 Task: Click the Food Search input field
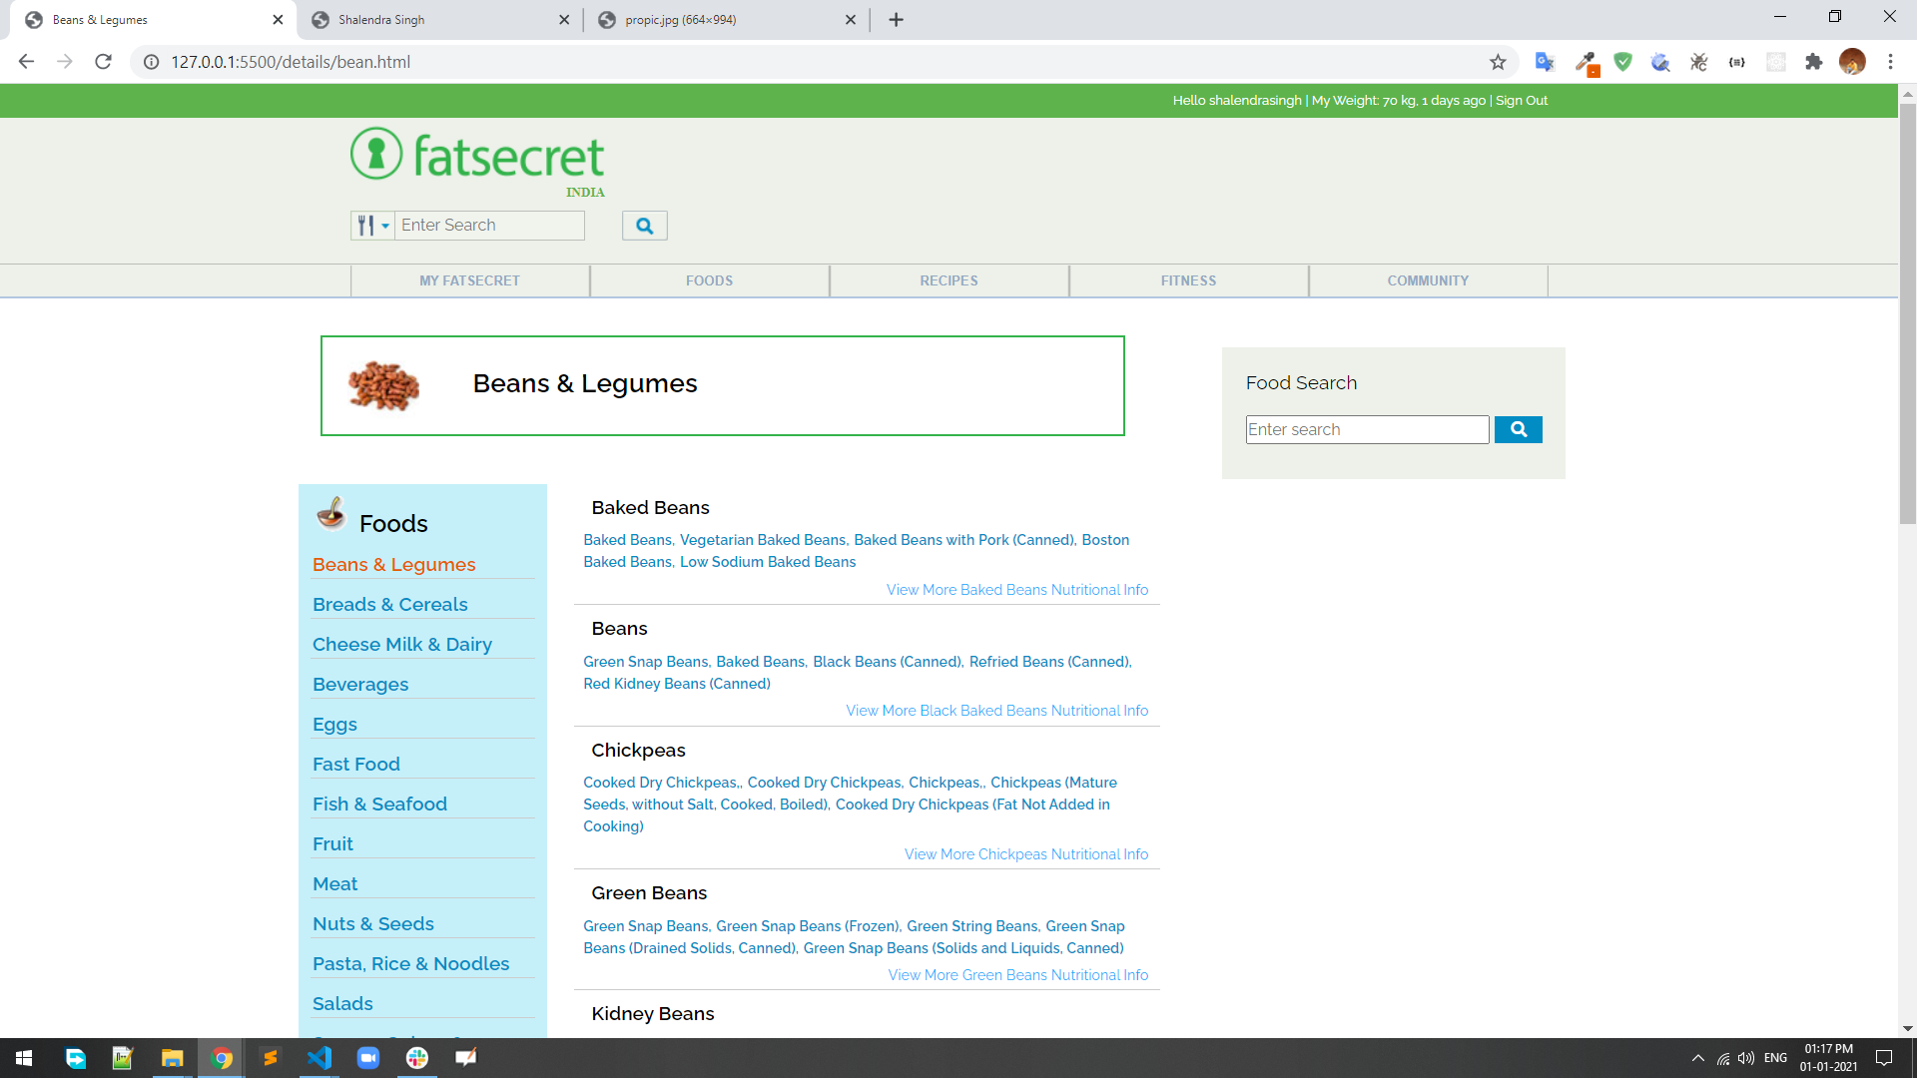(x=1366, y=429)
